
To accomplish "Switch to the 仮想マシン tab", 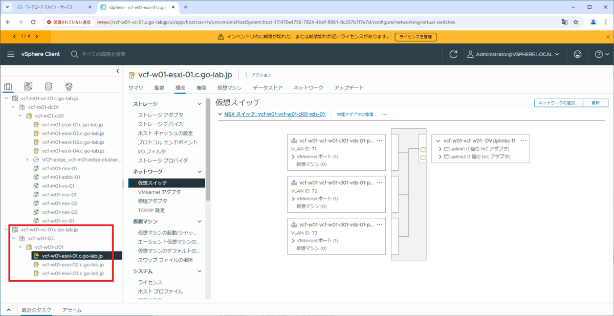I will point(229,88).
